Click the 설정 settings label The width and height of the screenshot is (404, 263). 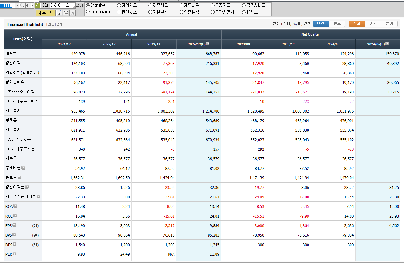80,5
